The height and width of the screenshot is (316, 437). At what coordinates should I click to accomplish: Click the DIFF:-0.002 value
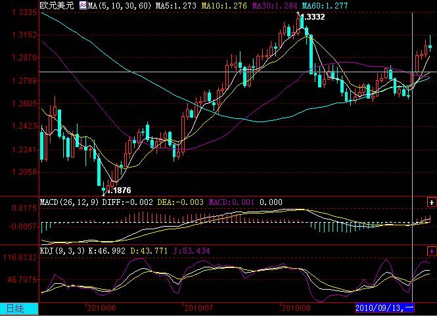point(127,202)
